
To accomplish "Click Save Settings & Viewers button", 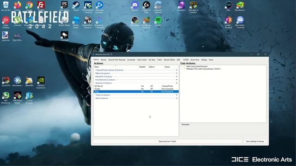I will [x=255, y=142].
